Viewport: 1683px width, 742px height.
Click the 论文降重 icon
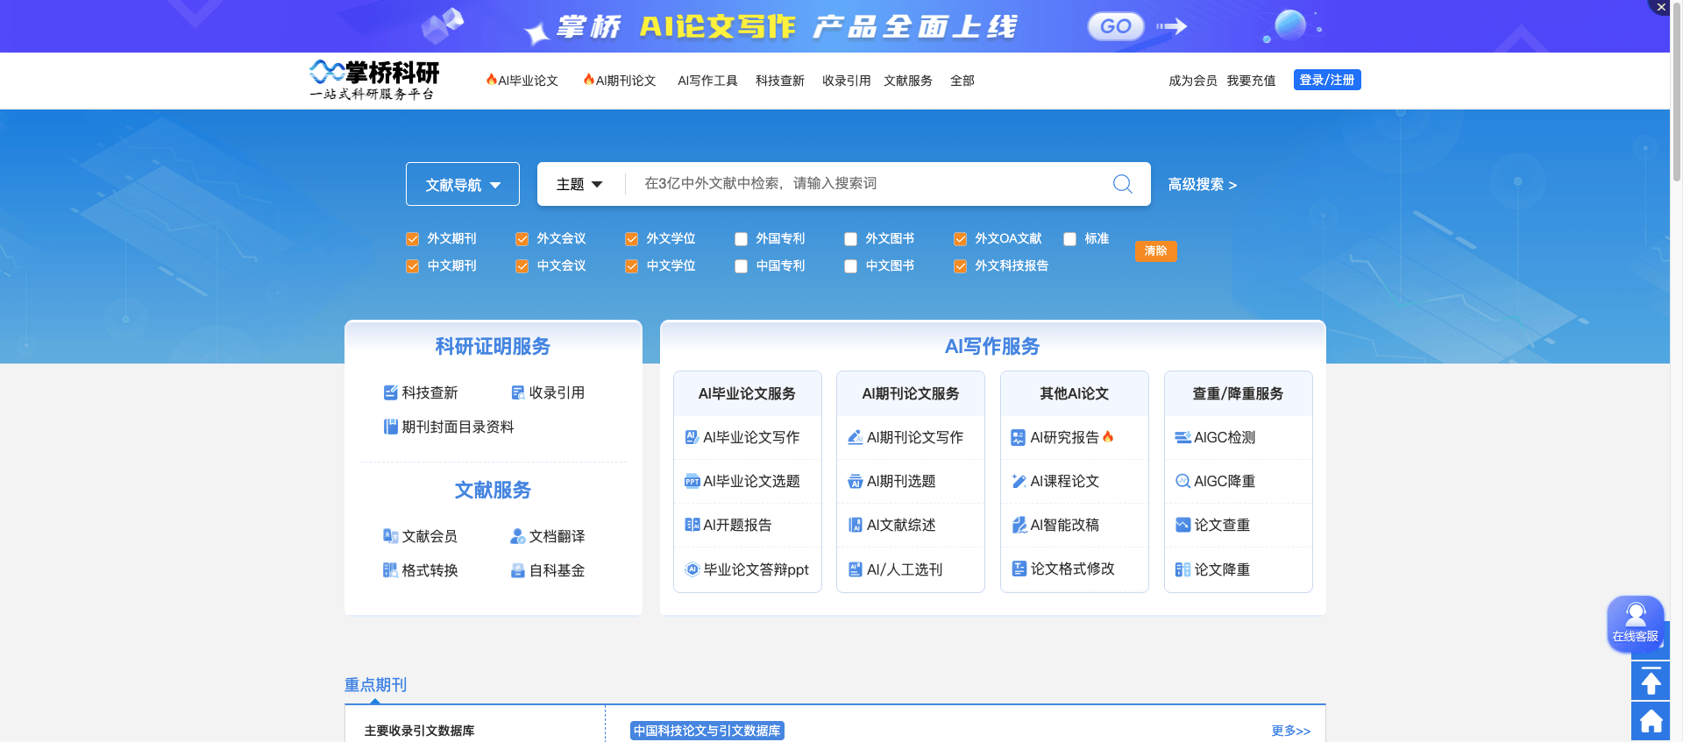point(1182,569)
